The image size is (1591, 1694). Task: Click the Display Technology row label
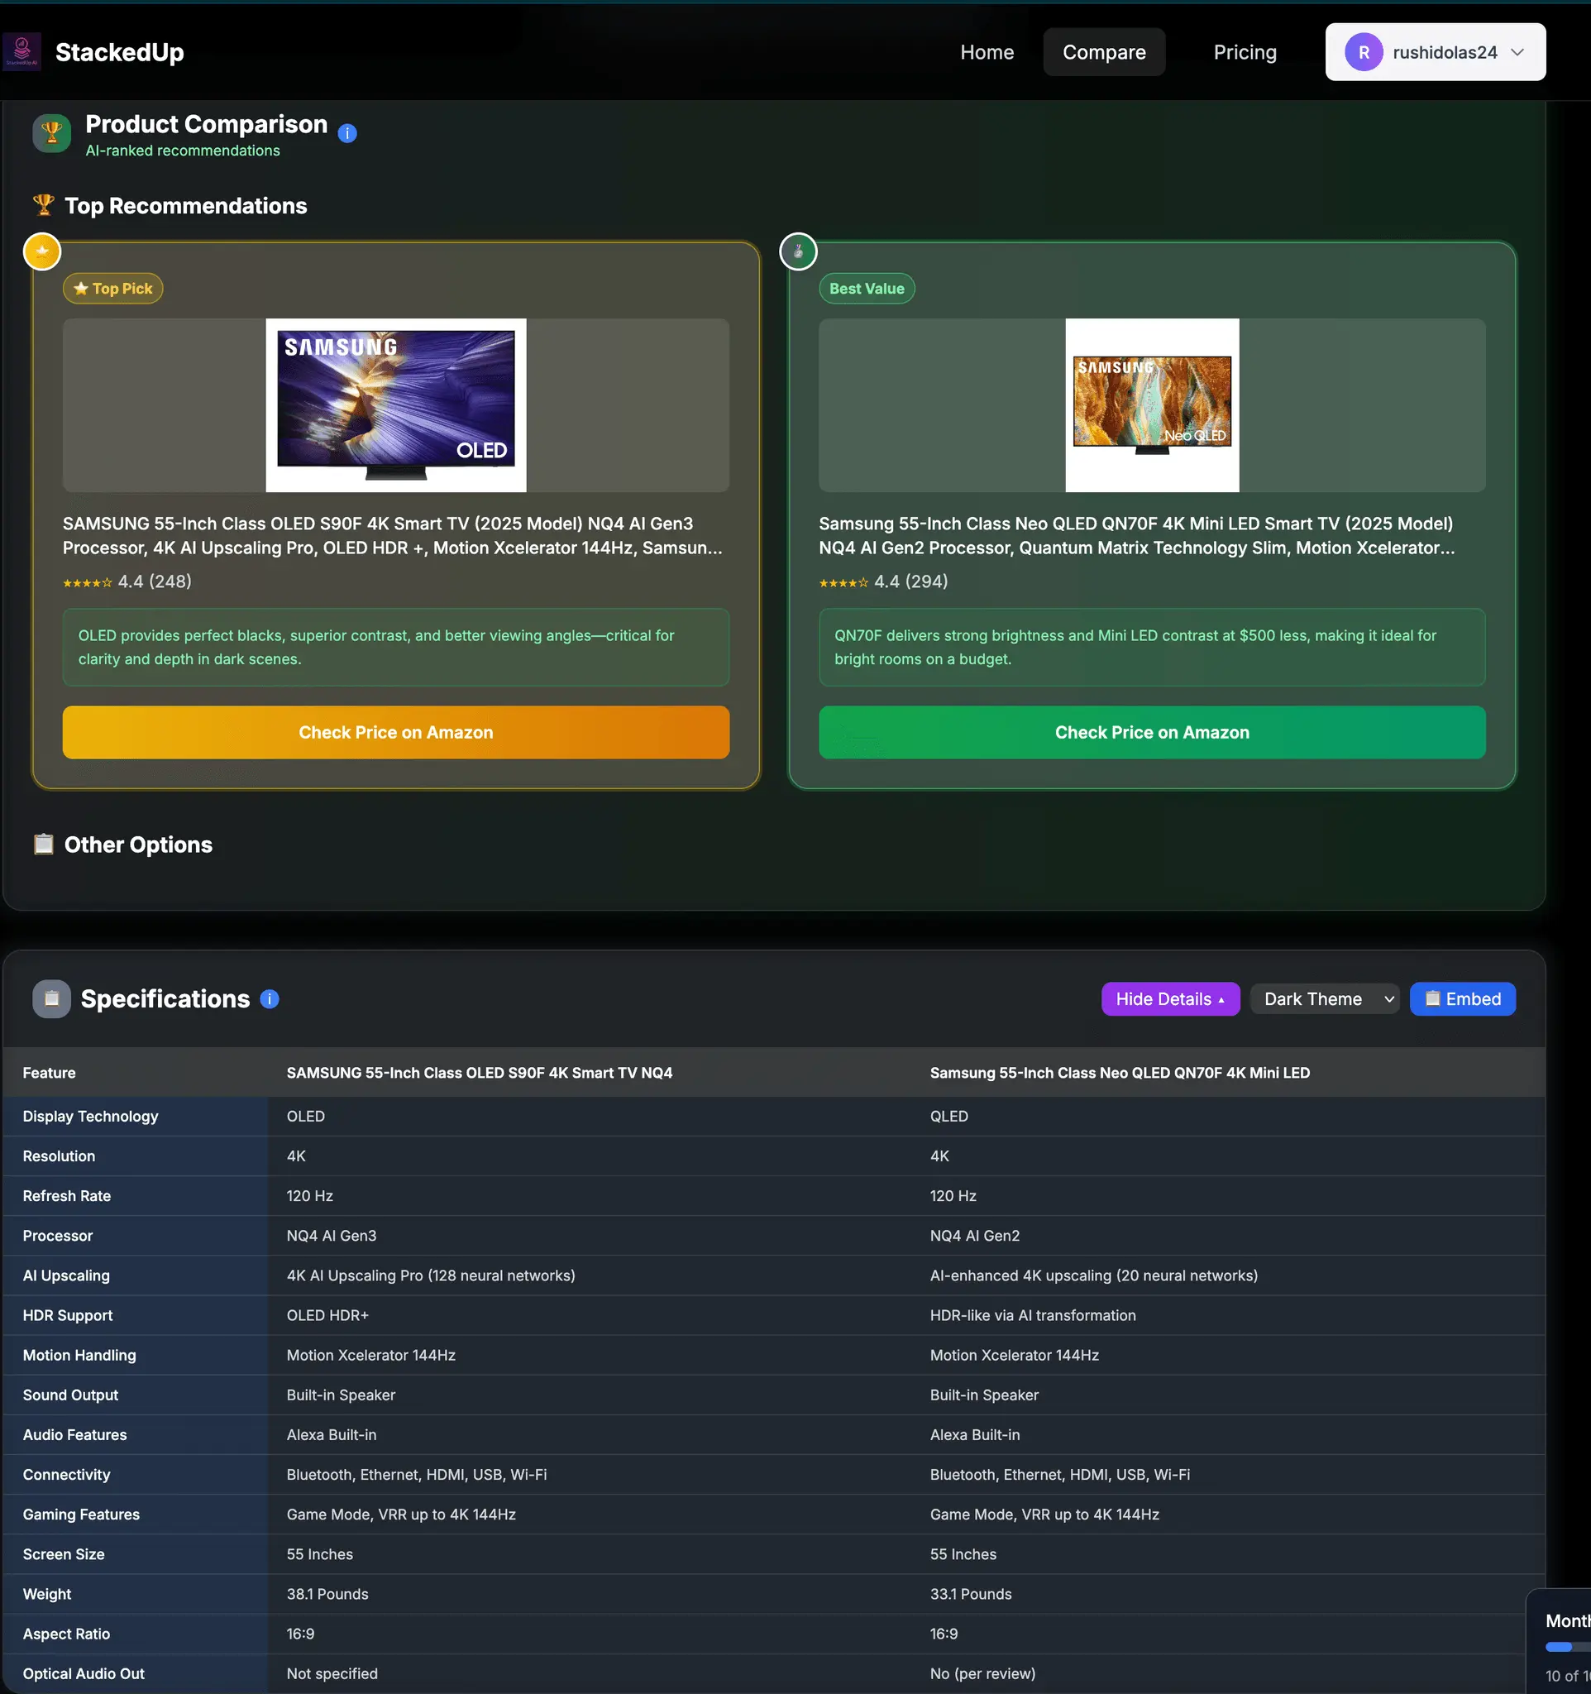[x=90, y=1117]
